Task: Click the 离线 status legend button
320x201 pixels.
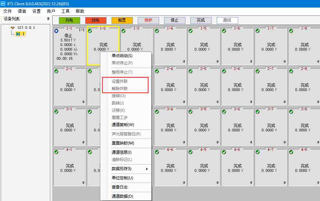Action: [x=227, y=20]
